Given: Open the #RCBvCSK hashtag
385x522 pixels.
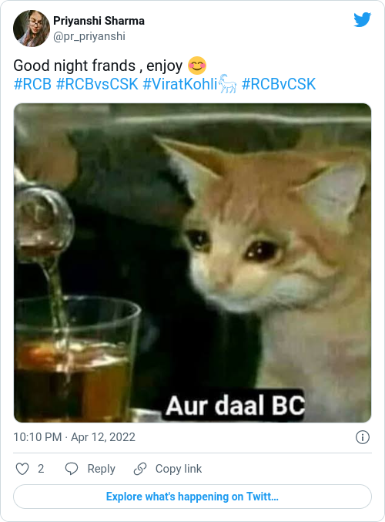Looking at the screenshot, I should 279,84.
